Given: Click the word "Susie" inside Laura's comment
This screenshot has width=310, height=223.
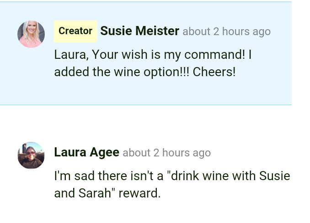Looking at the screenshot, I should coord(275,176).
